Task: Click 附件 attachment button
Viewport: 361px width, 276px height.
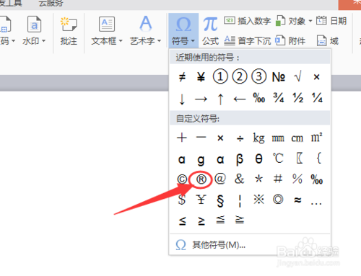Action: pos(290,41)
